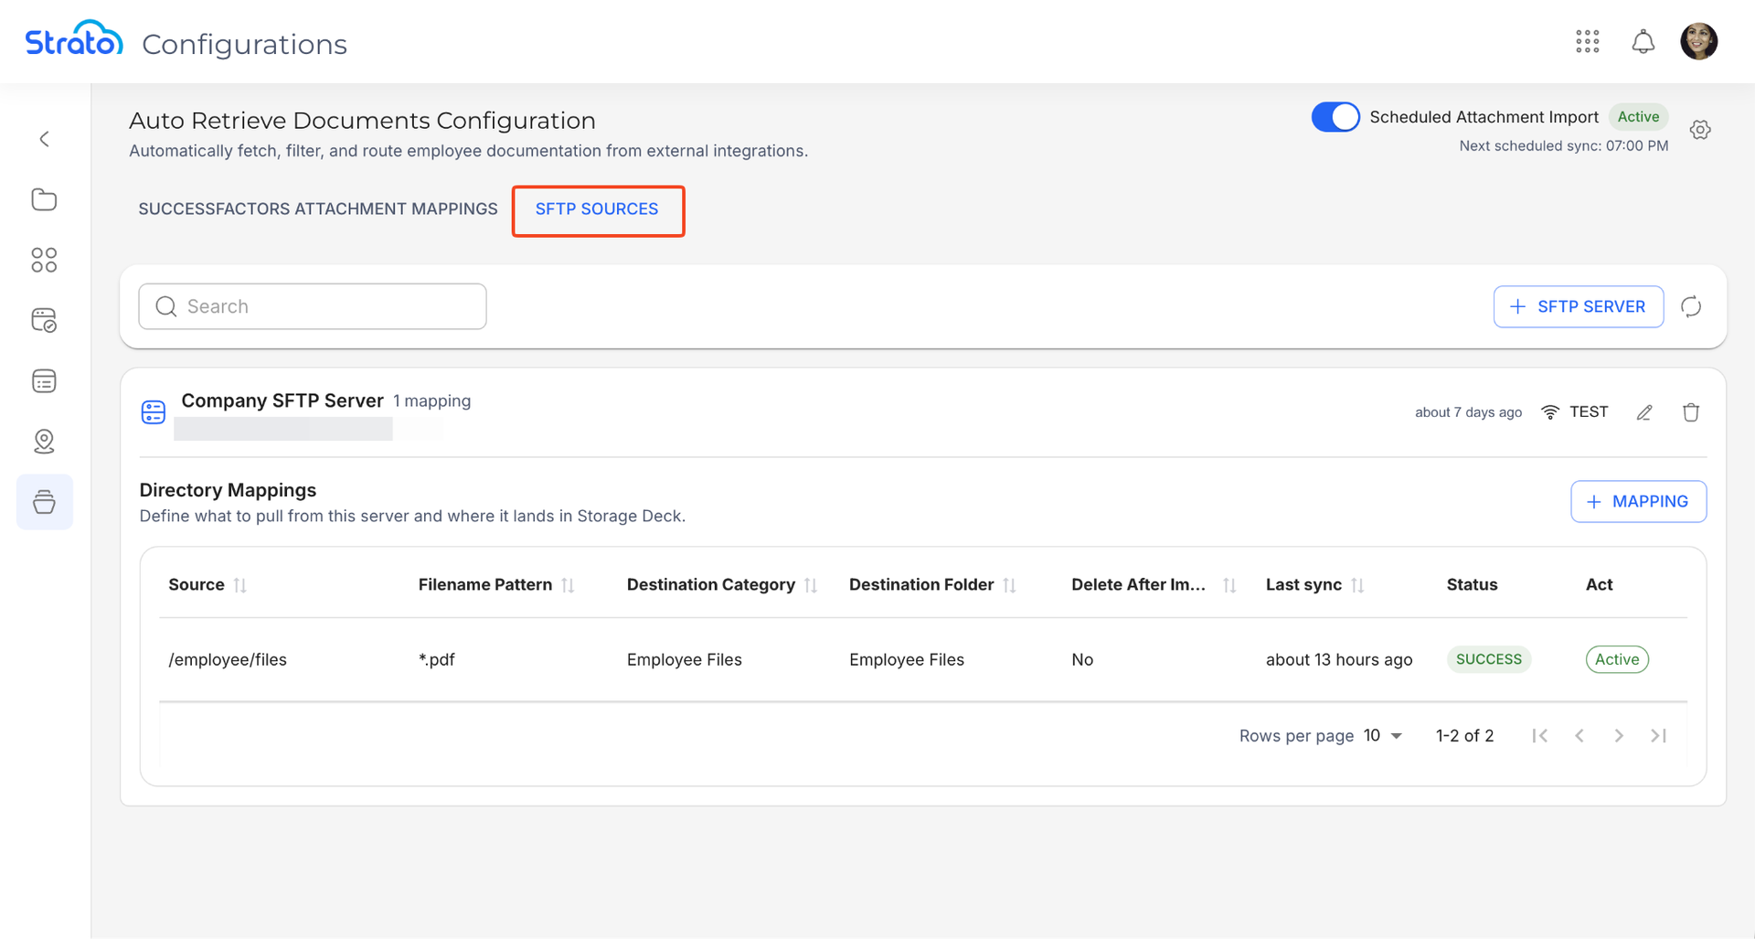Toggle Scheduled Attachment Import off
This screenshot has height=939, width=1755.
[x=1335, y=117]
